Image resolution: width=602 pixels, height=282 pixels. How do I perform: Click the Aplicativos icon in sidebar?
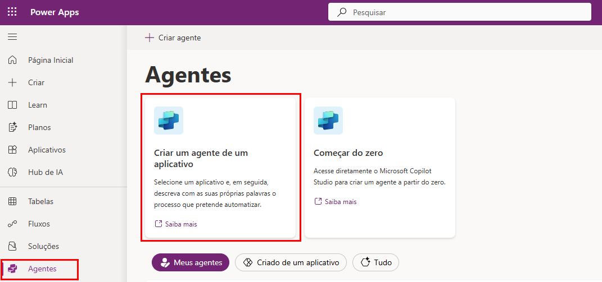12,150
